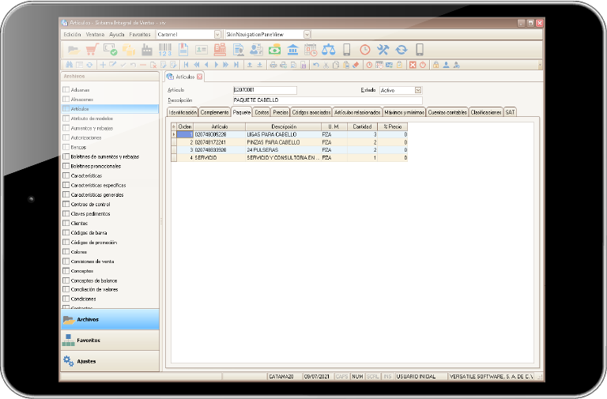
Task: Open the Ventana menu
Action: coord(95,35)
